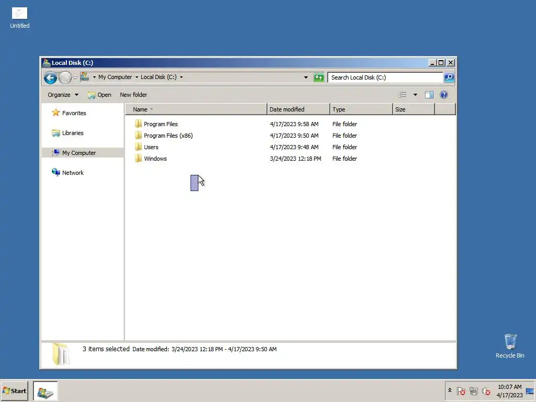This screenshot has height=402, width=536.
Task: Click the Local Disk (C:) title bar icon
Action: click(x=47, y=63)
